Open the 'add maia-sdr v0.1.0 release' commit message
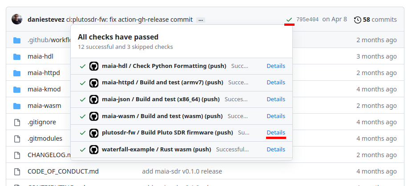Viewport: 412px width, 186px height. coord(182,171)
